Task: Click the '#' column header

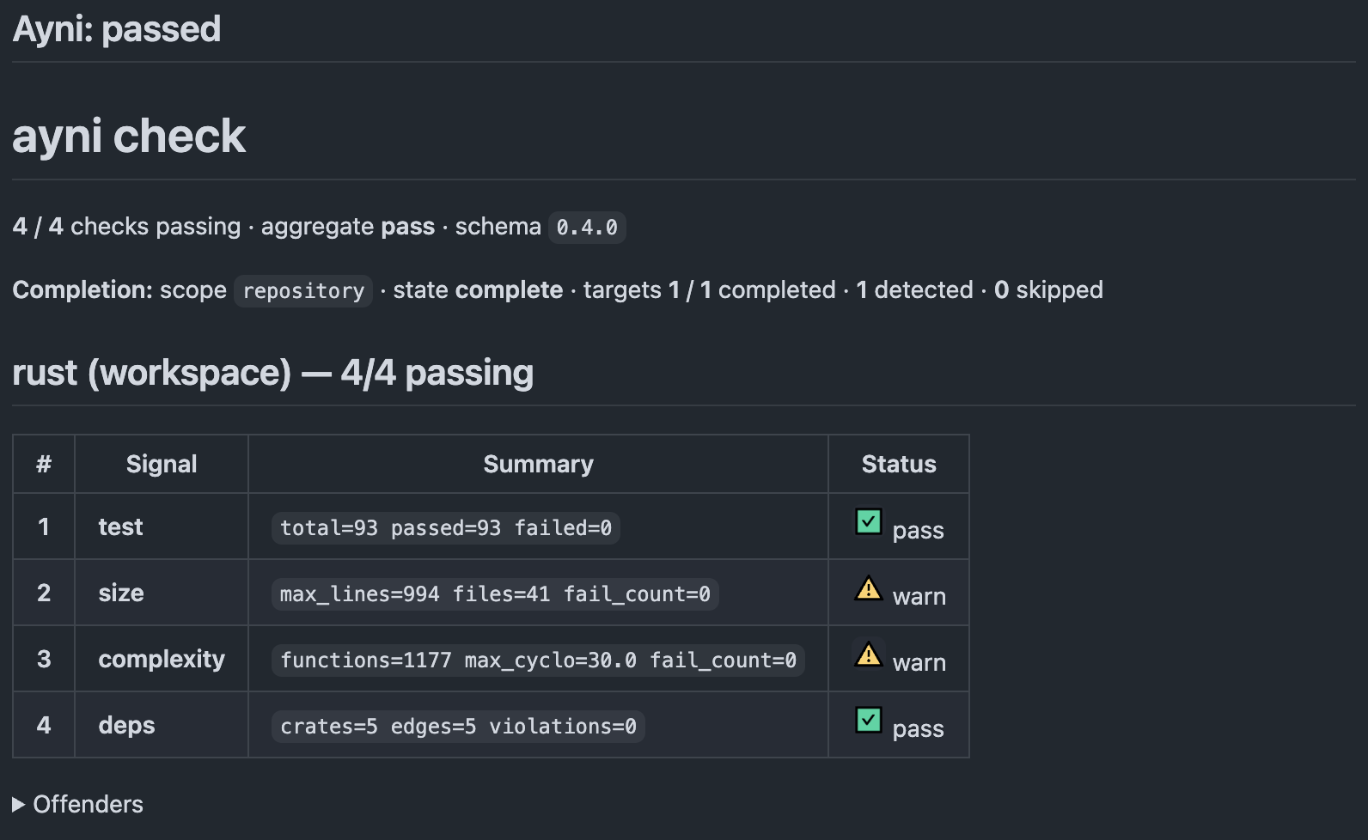Action: pos(44,465)
